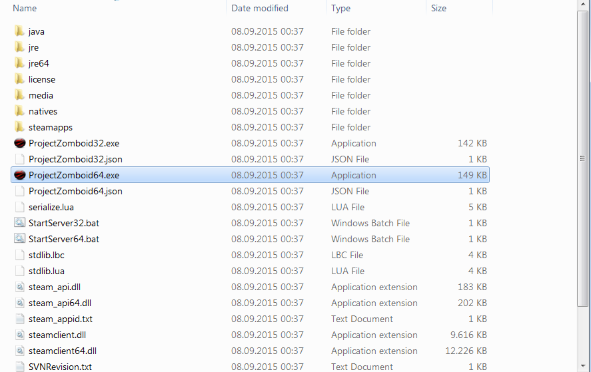The image size is (591, 372).
Task: Select the stdlib.lua file name
Action: (x=47, y=271)
